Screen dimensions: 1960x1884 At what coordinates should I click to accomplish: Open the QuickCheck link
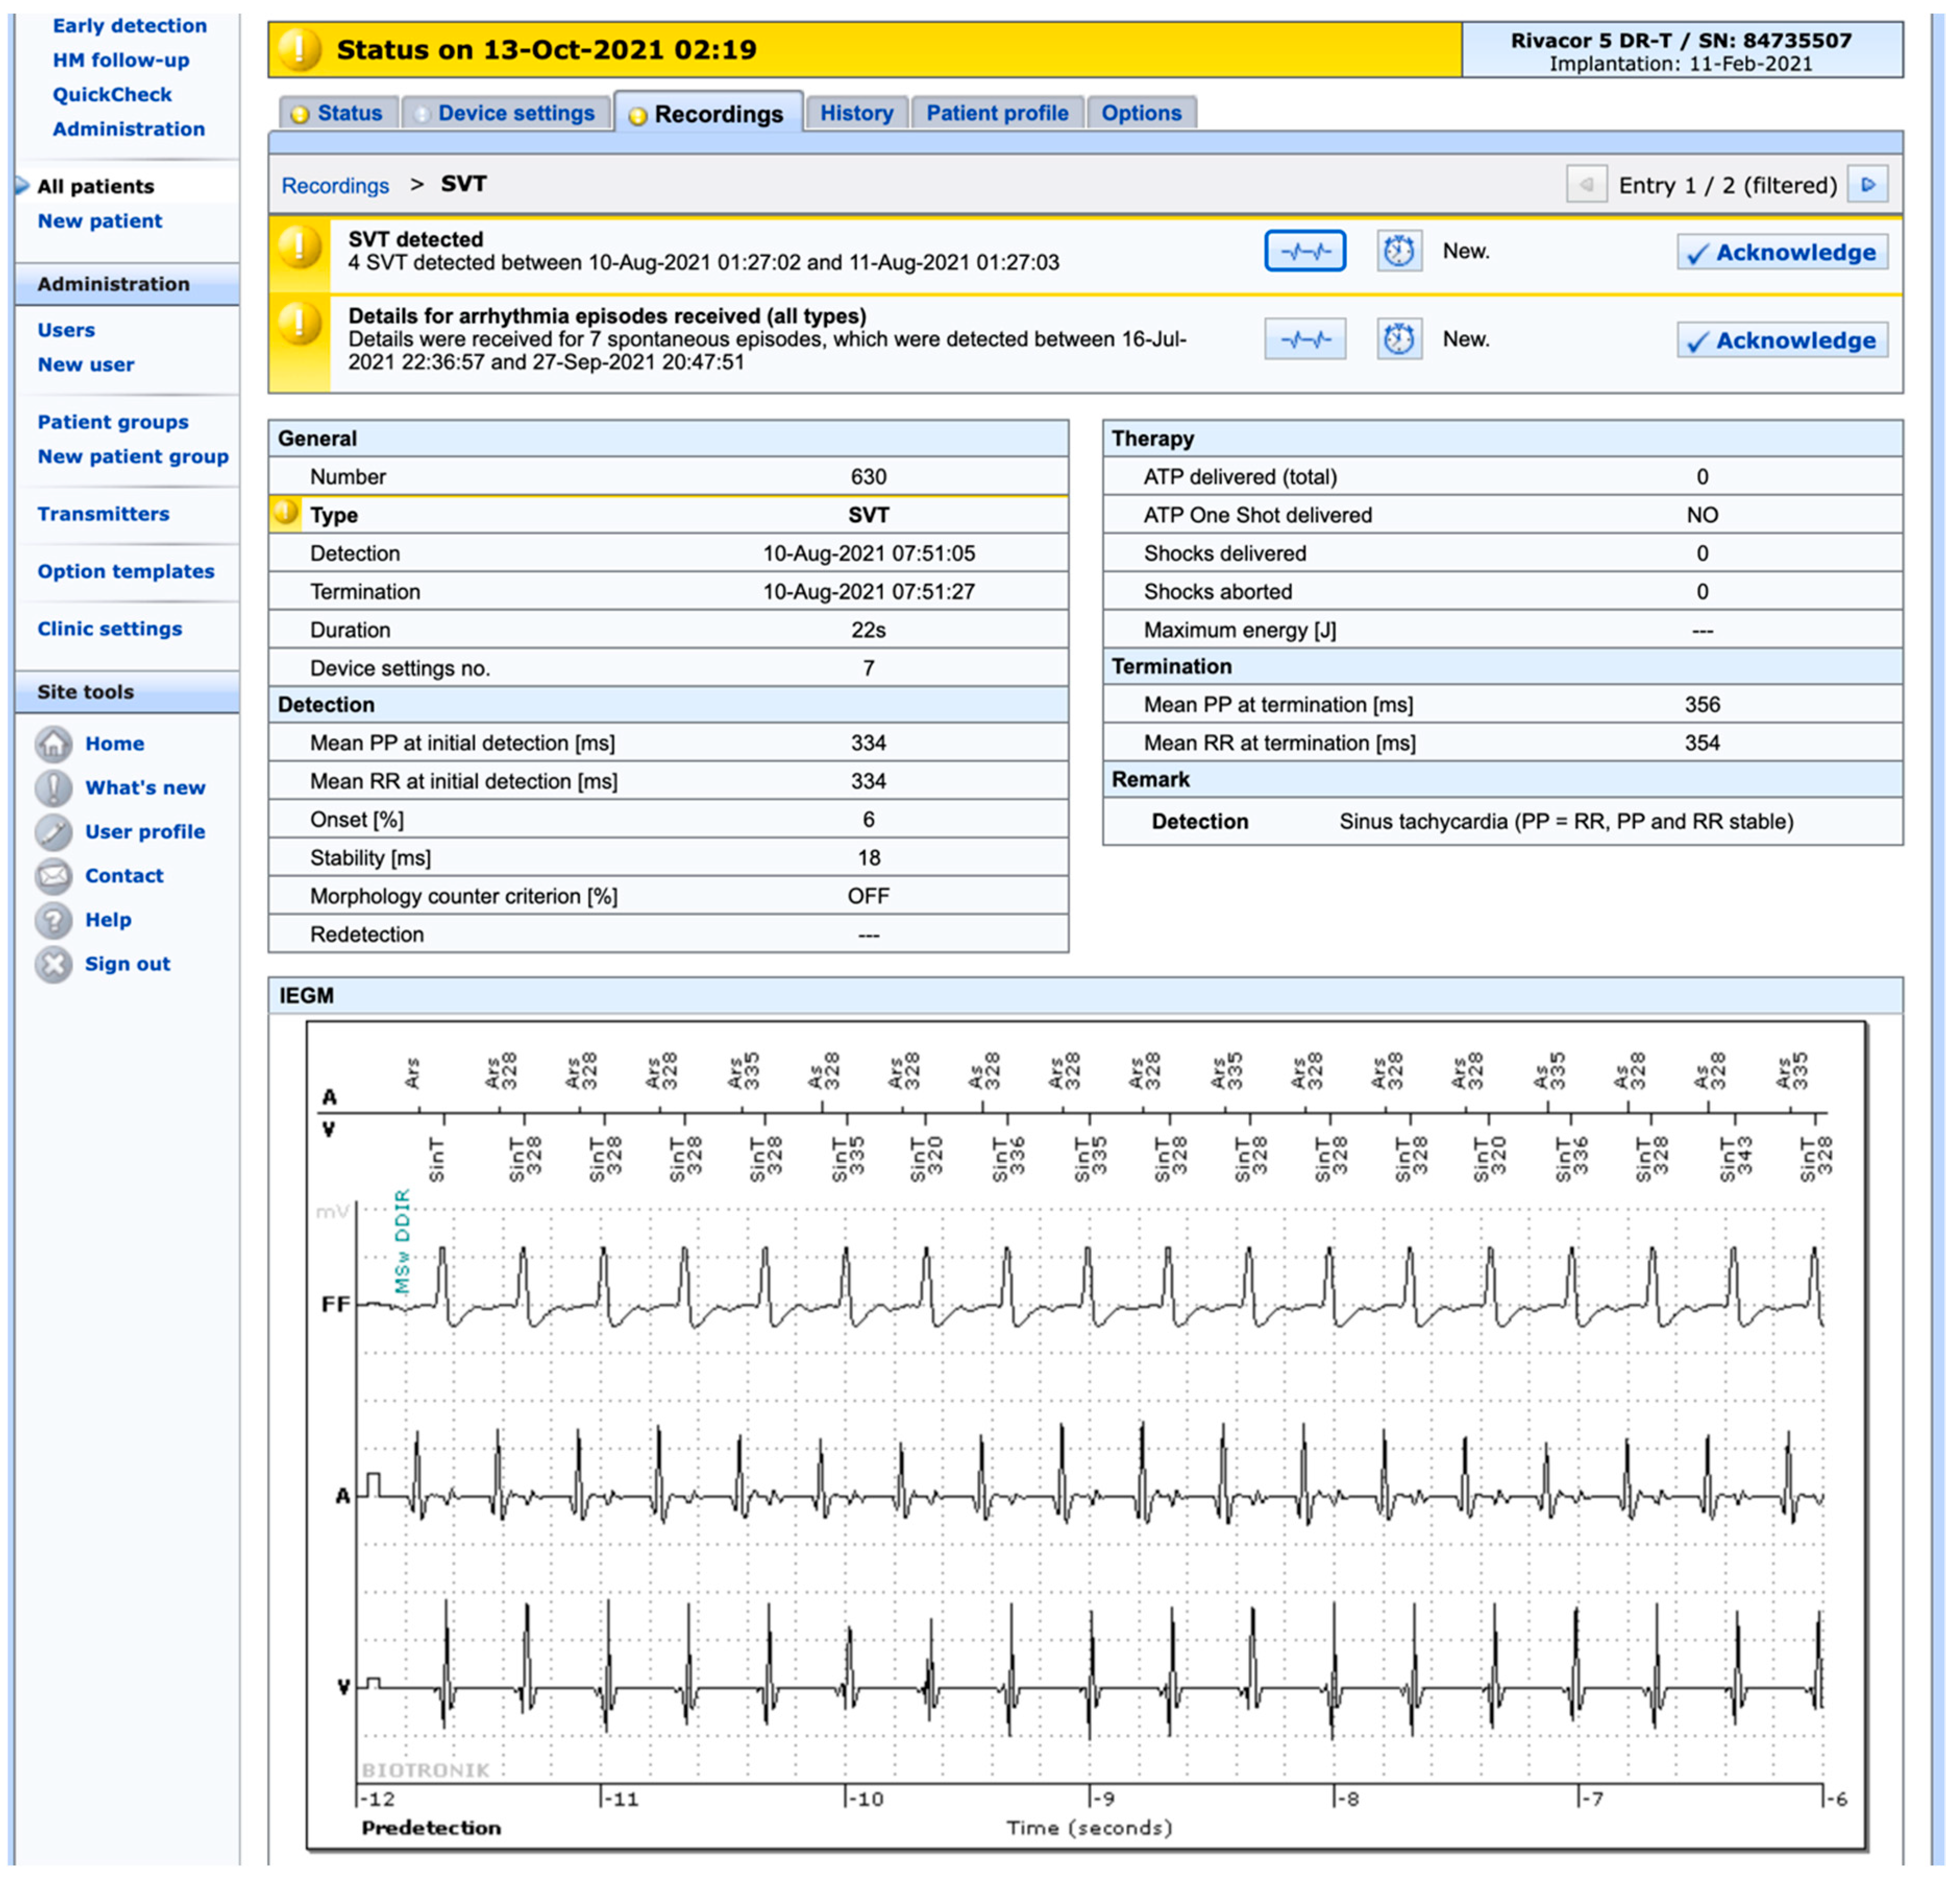click(x=112, y=94)
